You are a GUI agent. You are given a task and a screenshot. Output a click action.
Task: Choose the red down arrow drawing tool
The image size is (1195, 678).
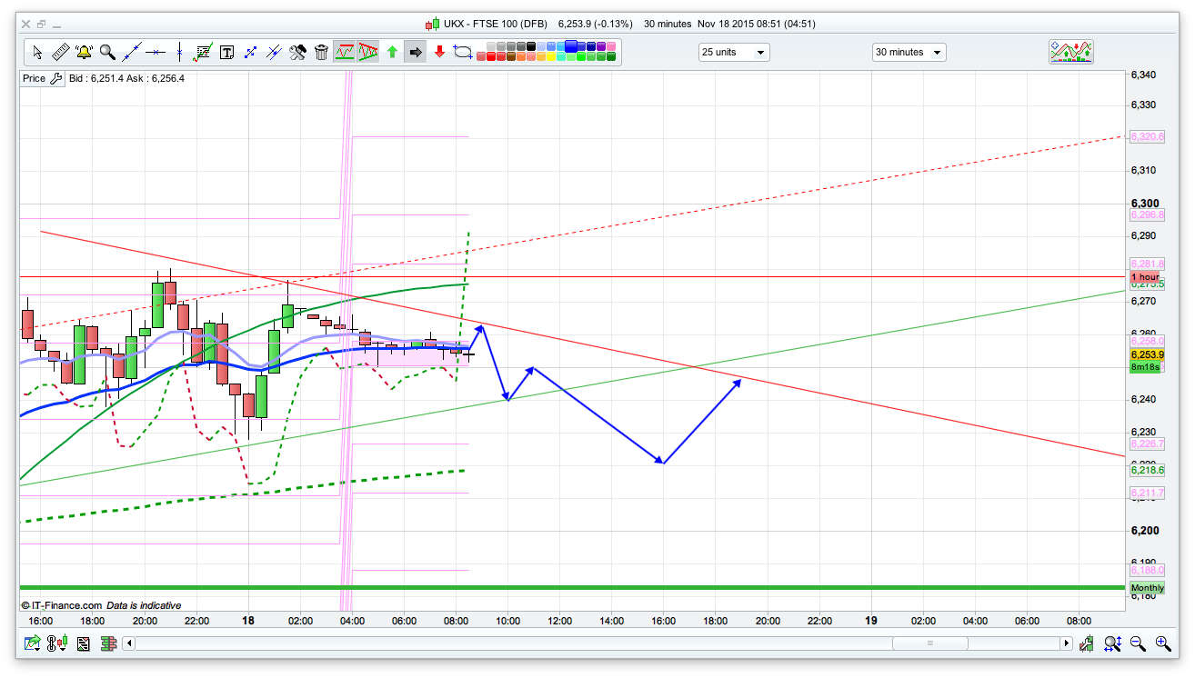click(438, 52)
